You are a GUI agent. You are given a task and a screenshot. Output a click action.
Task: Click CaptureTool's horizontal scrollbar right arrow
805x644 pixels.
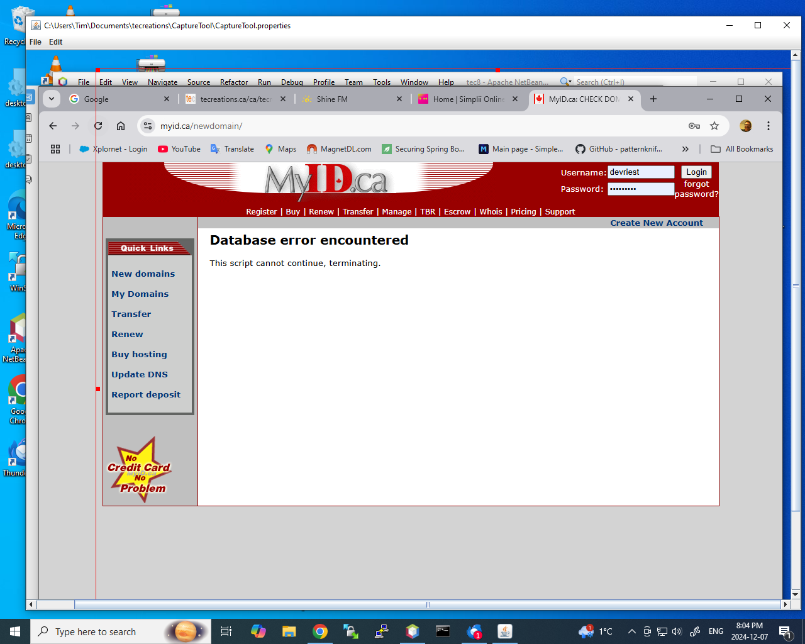[x=785, y=604]
